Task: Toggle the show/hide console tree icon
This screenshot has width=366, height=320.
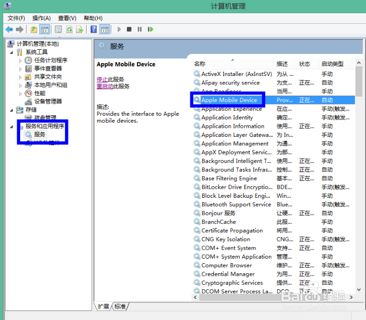Action: point(44,29)
